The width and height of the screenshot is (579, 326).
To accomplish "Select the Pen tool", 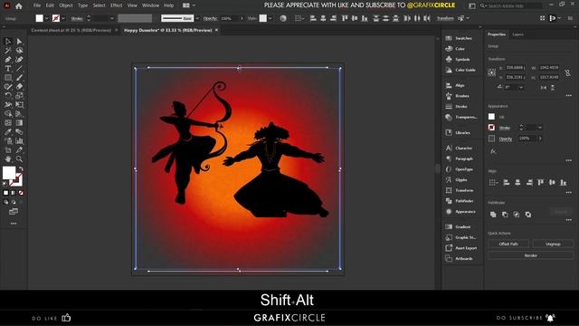I will 8,60.
